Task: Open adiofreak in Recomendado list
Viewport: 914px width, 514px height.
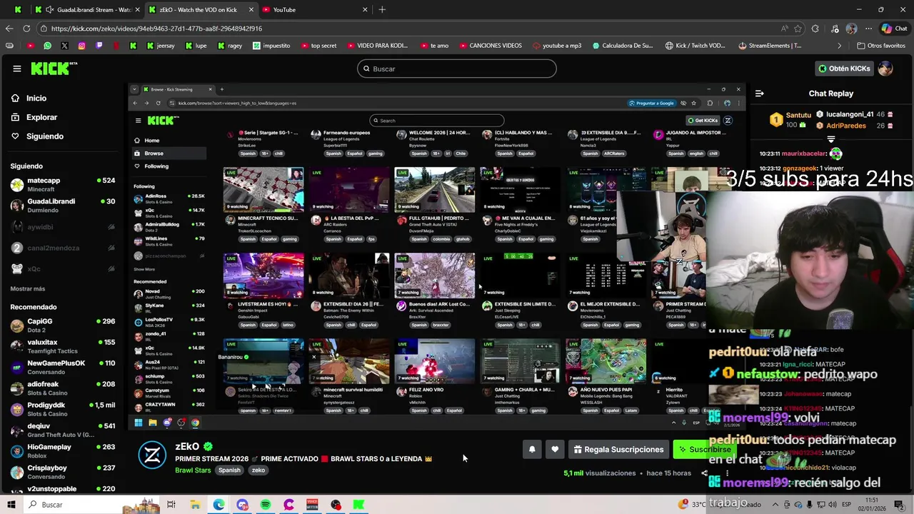Action: pyautogui.click(x=62, y=388)
